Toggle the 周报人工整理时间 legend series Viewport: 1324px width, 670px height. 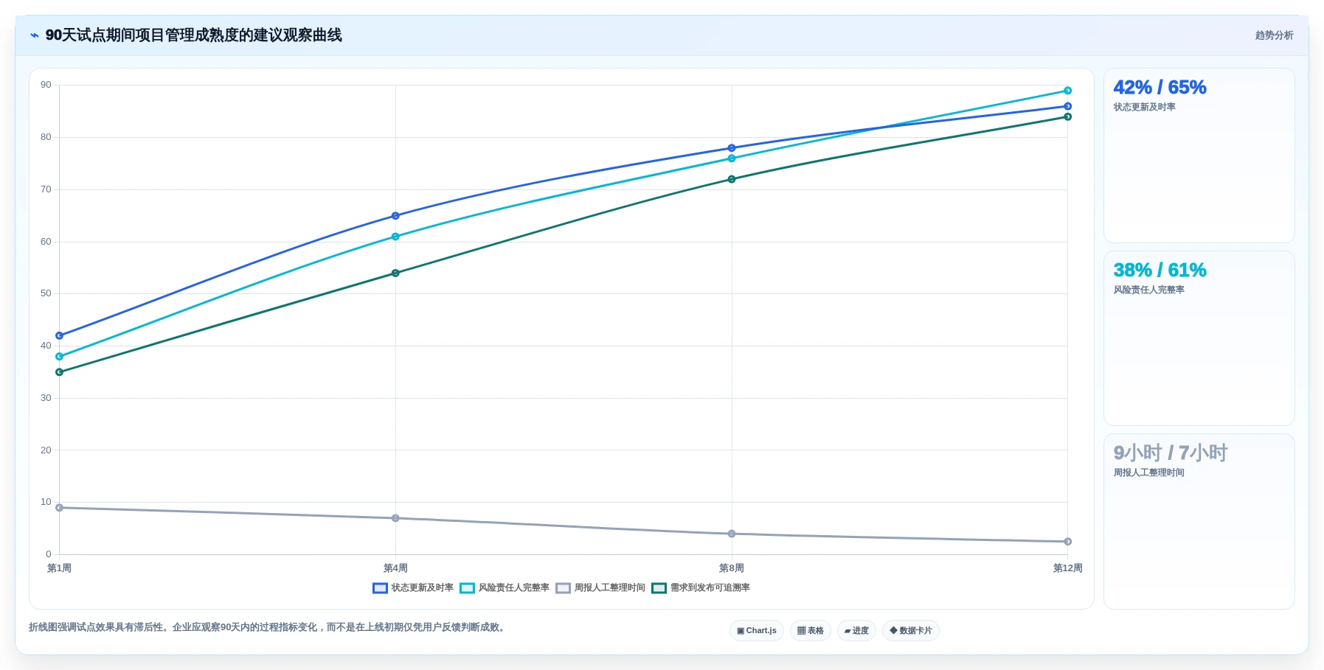tap(600, 588)
